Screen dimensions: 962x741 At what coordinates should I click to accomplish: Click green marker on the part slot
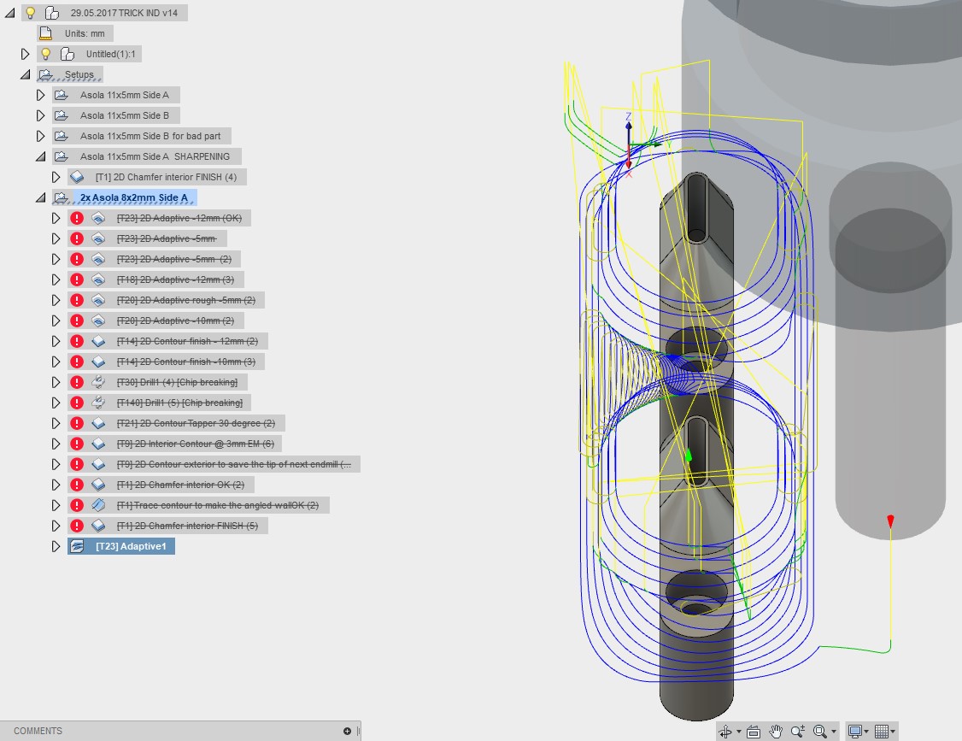click(689, 456)
